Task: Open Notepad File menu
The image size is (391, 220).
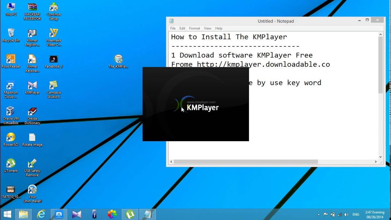Action: point(173,28)
